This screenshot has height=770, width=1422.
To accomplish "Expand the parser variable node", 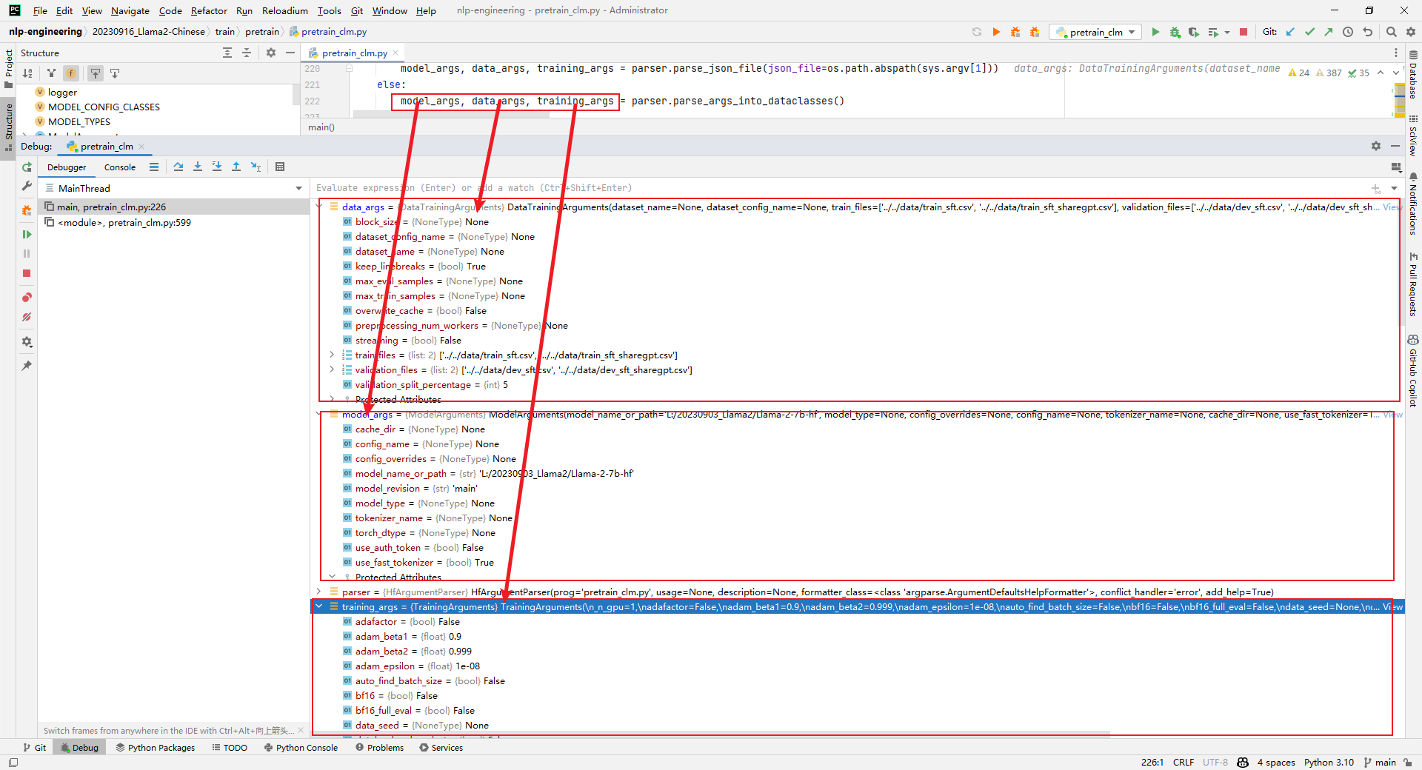I will coord(319,592).
